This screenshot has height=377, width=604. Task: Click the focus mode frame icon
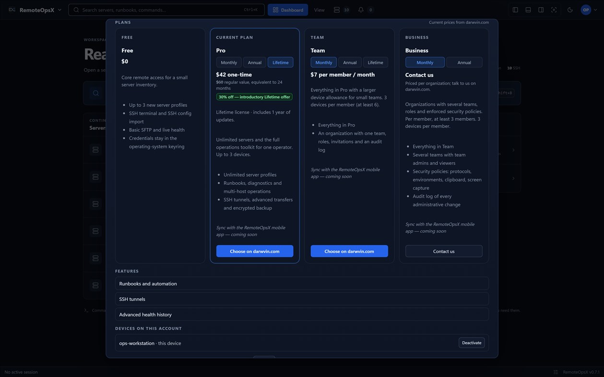pos(554,10)
